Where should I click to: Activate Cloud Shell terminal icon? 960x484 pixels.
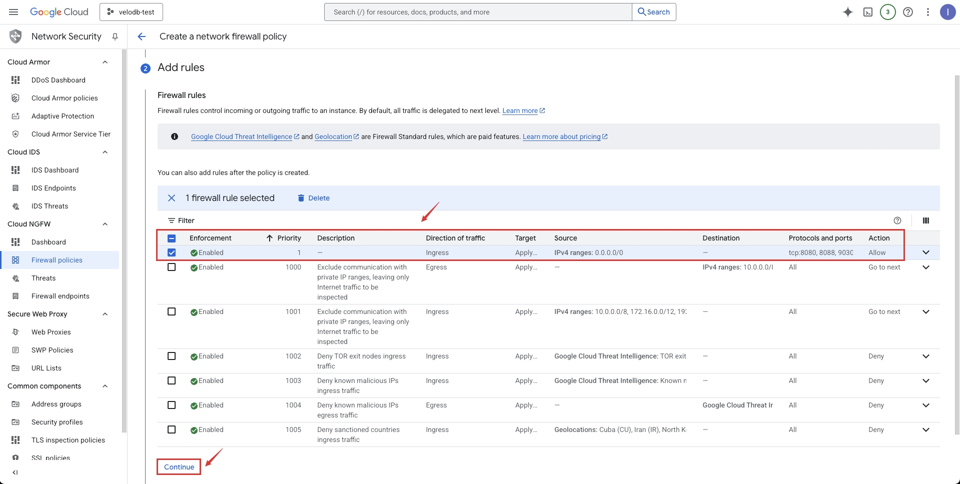pos(868,12)
